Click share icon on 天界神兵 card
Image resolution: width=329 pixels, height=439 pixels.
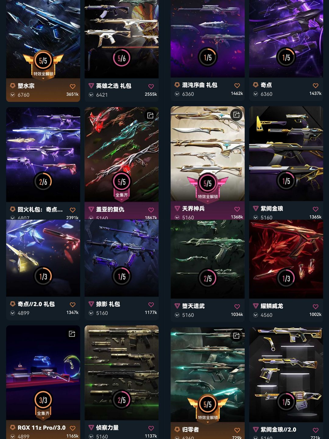236,115
